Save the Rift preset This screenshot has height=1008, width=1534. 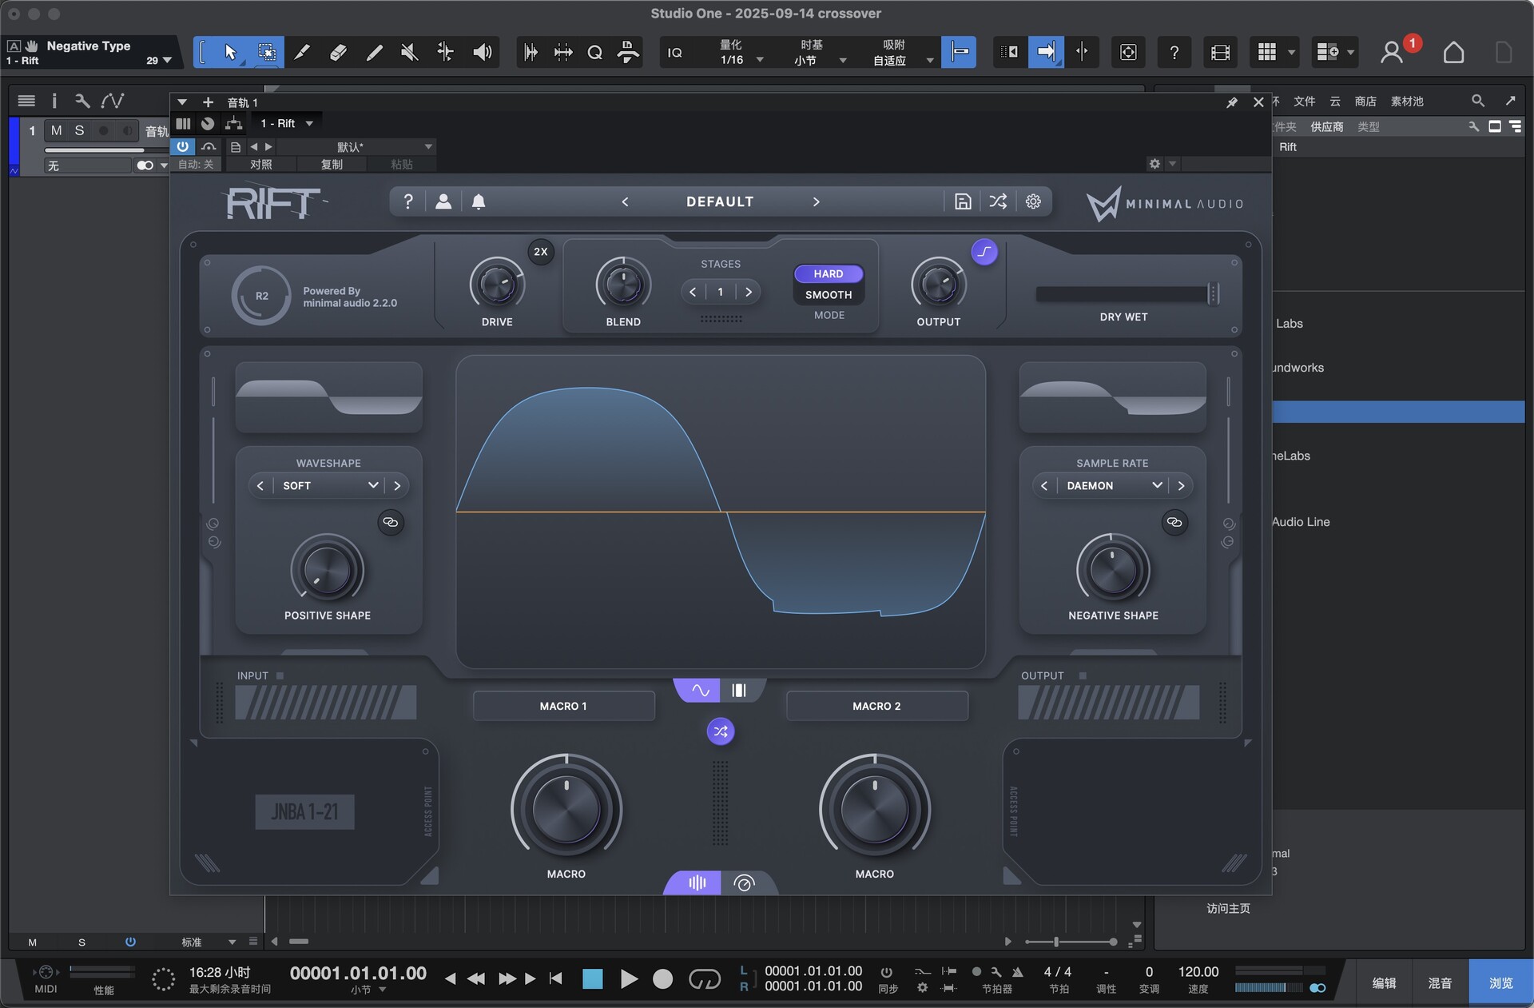[x=963, y=201]
